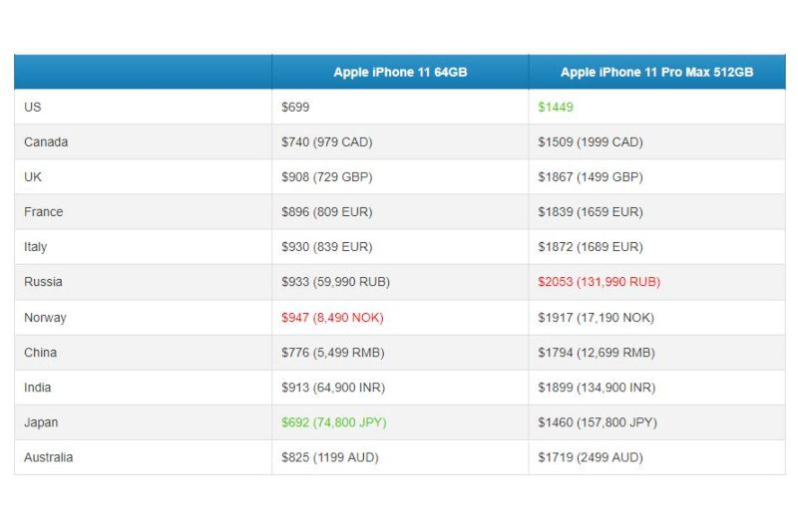Select the $930 (839 EUR) Italy price
Screen dimensions: 798x531
tap(327, 247)
